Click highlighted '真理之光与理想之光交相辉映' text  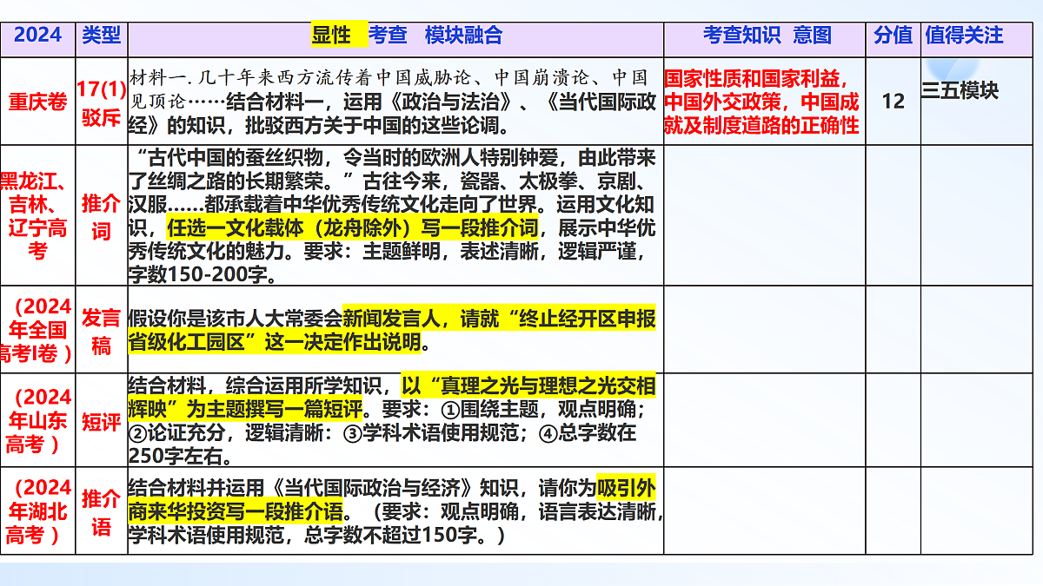[x=391, y=397]
